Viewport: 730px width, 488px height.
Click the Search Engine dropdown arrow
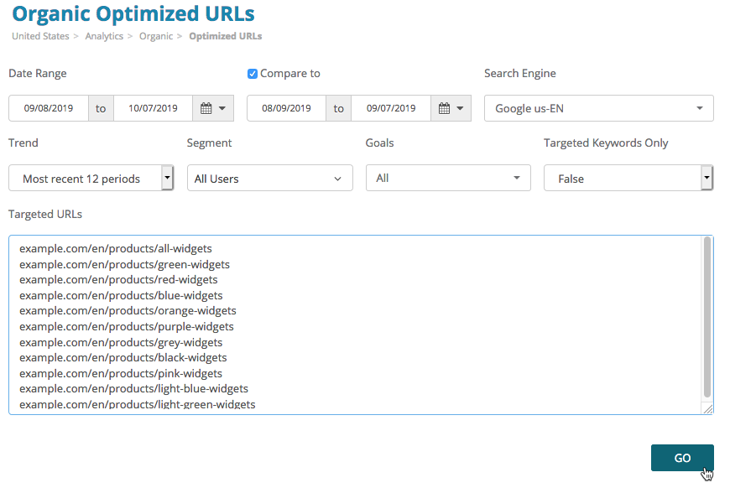pos(699,107)
